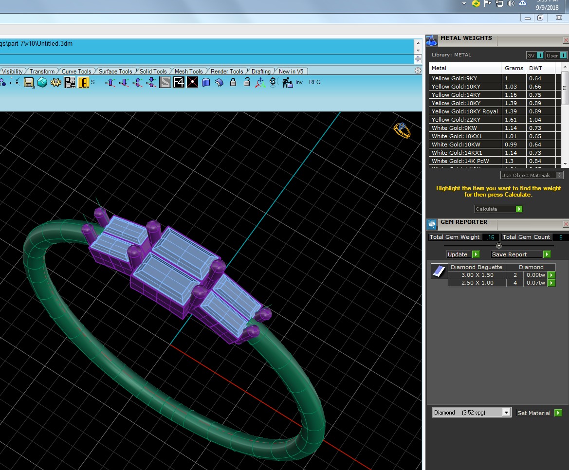Click the Update button in Gem Reporter

[463, 254]
